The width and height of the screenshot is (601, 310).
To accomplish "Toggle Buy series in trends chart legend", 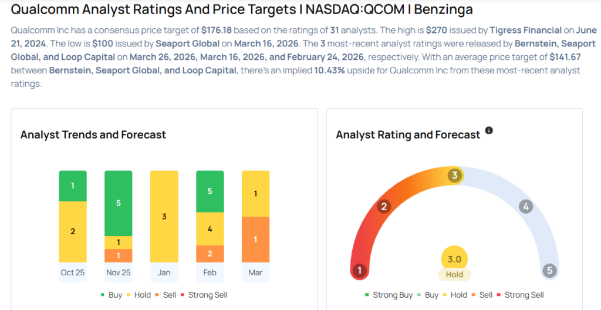I will click(112, 295).
